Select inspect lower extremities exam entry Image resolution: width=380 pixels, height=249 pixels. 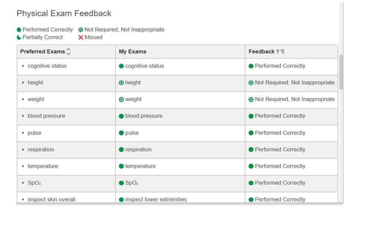[x=156, y=199]
